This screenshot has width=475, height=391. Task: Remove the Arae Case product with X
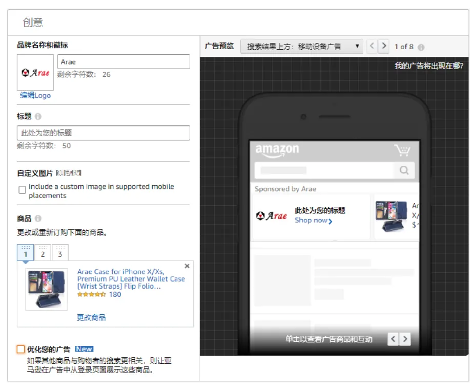[x=187, y=266]
